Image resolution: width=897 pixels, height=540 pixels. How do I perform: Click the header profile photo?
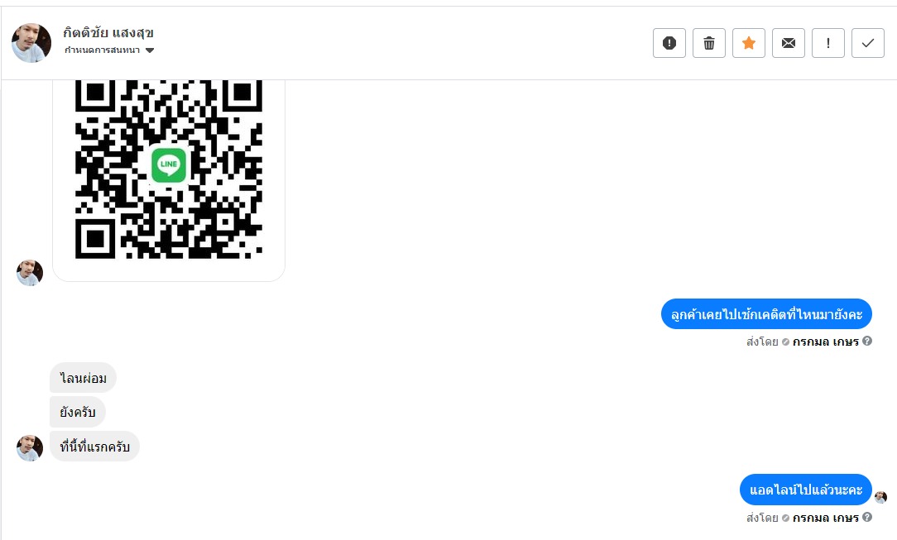[x=31, y=43]
